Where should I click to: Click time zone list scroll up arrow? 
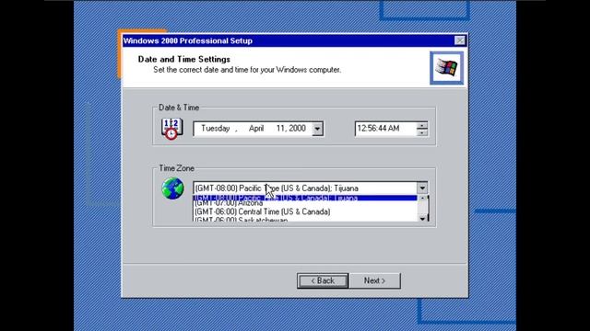(x=422, y=198)
